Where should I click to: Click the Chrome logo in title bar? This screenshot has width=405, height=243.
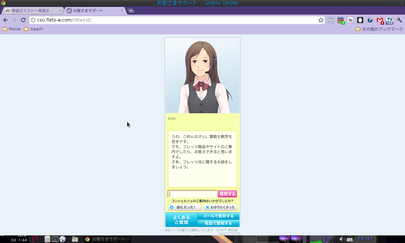pyautogui.click(x=3, y=3)
